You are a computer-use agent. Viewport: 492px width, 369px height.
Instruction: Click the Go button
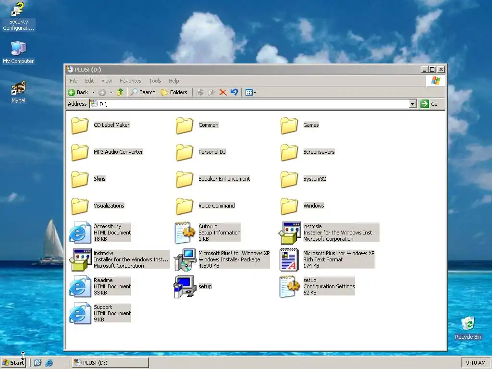point(429,104)
